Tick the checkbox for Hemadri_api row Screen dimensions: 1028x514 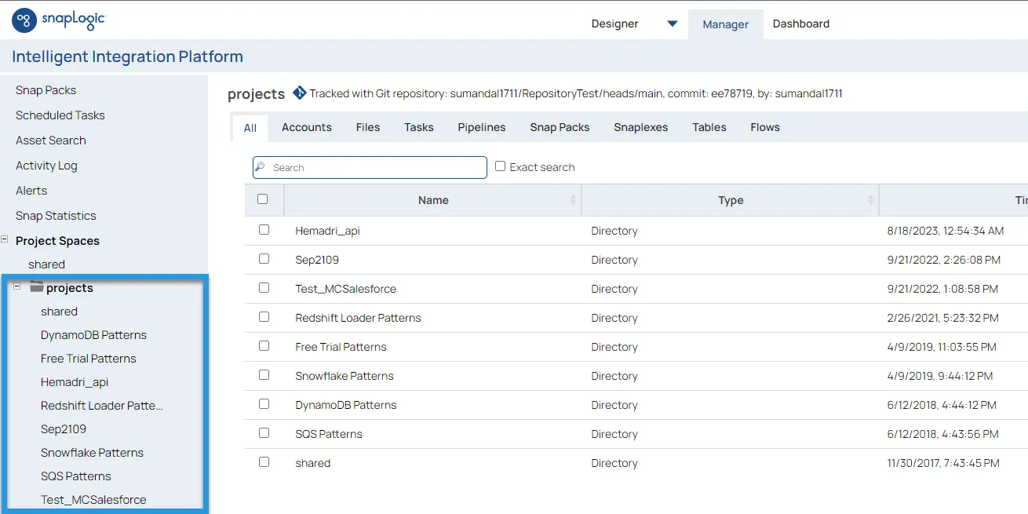point(264,230)
